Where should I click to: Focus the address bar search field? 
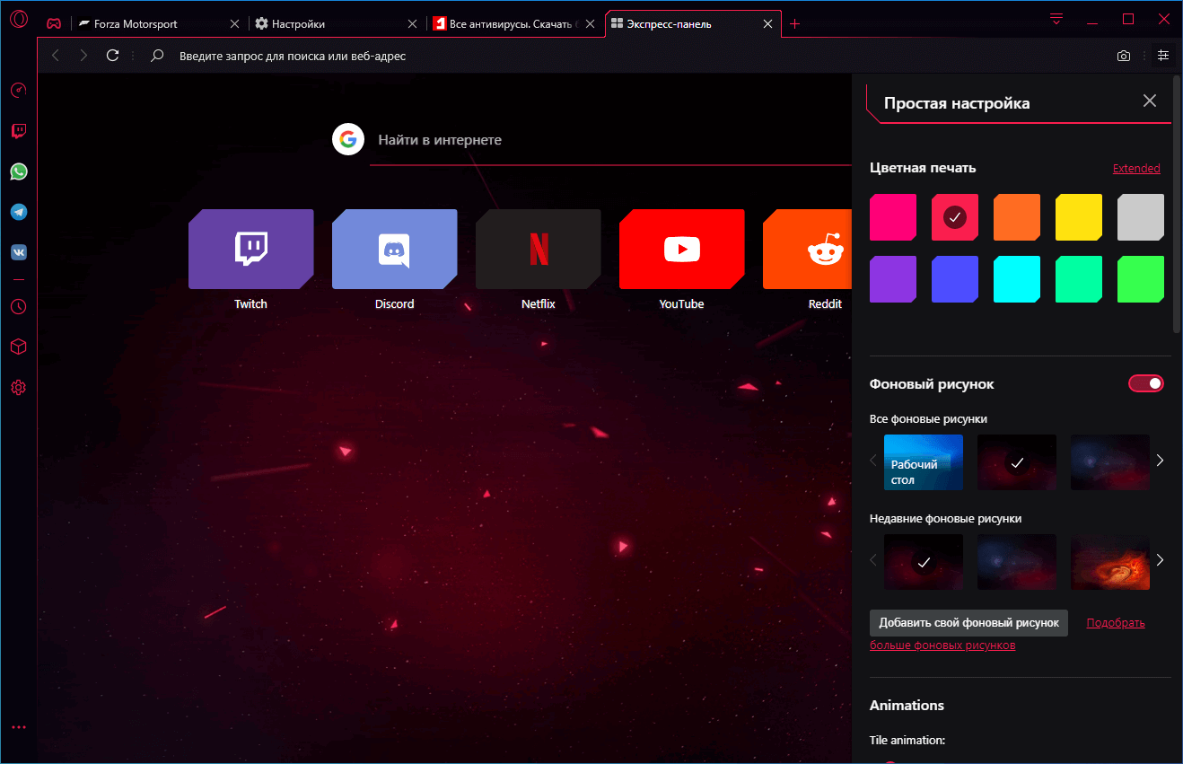pos(628,56)
